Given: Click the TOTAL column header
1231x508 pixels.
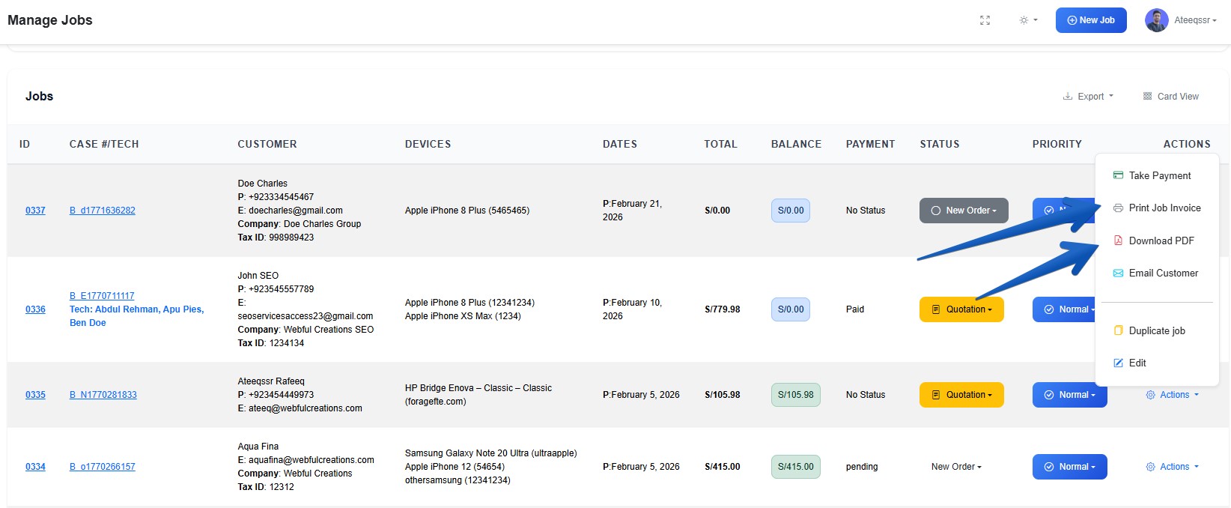Looking at the screenshot, I should 720,144.
